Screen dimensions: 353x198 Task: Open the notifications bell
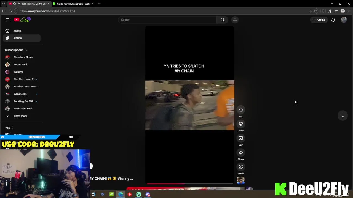(333, 20)
